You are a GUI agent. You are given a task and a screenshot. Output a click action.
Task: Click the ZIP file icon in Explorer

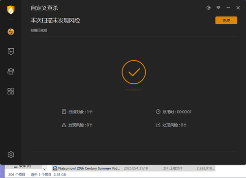(x=55, y=168)
